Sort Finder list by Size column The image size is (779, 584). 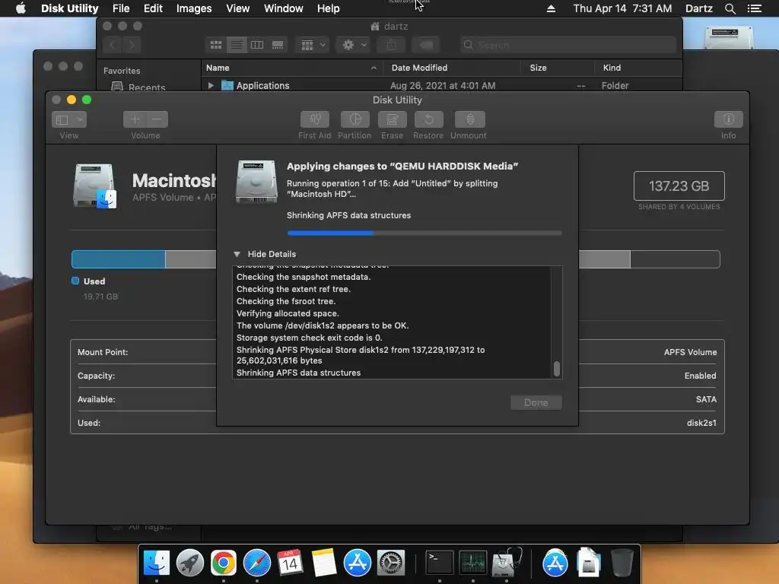[558, 68]
